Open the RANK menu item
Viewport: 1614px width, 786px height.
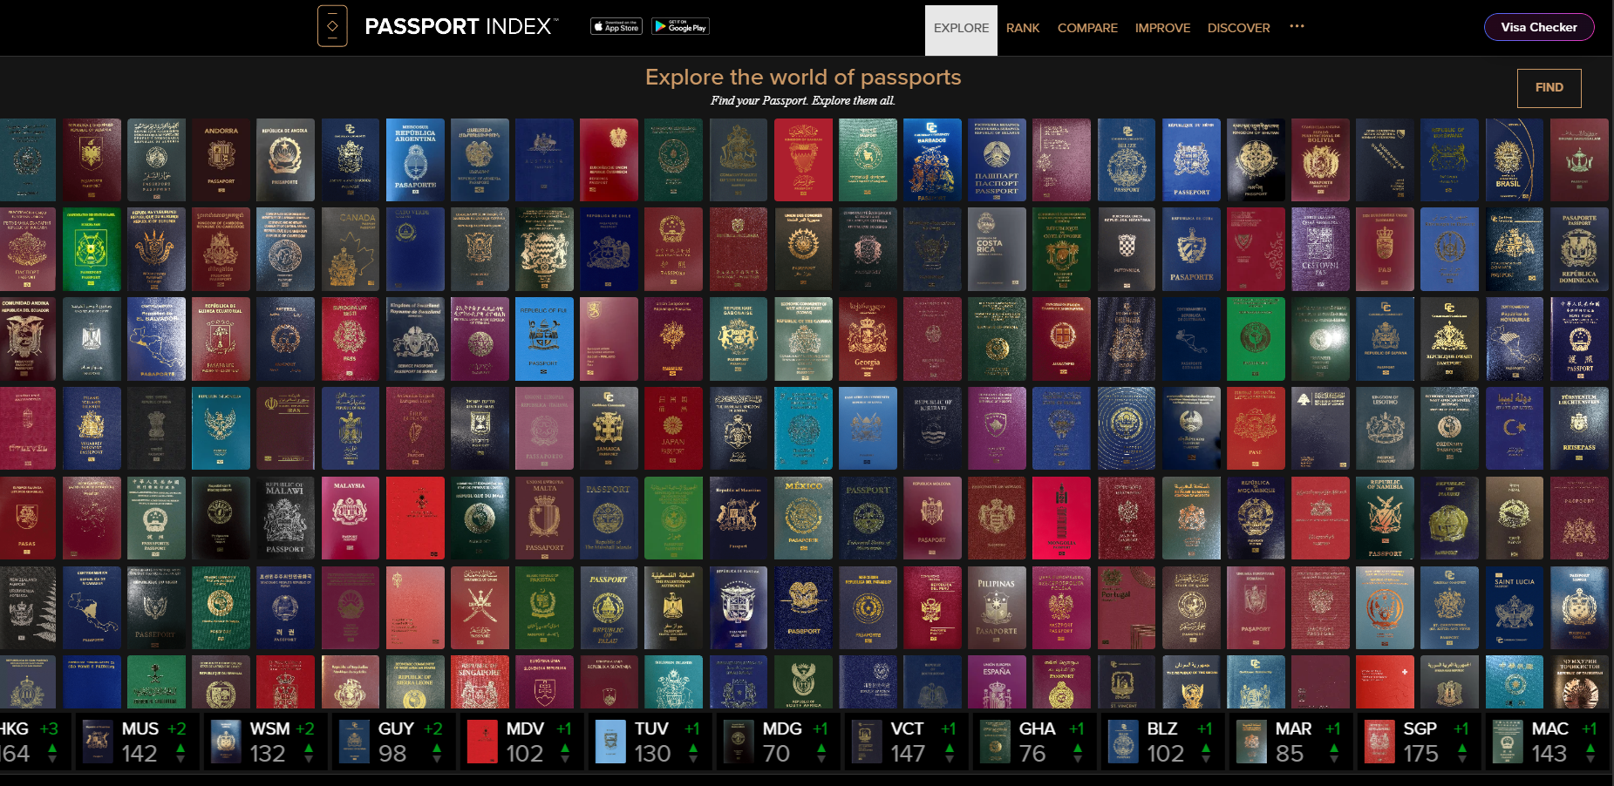1022,29
